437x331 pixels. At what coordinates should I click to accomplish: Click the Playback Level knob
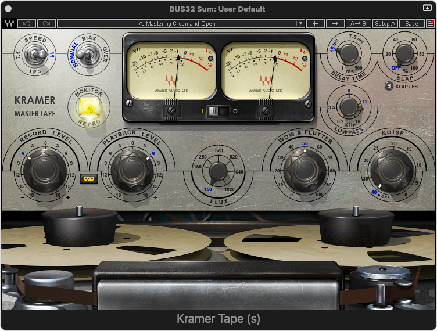[x=132, y=170]
